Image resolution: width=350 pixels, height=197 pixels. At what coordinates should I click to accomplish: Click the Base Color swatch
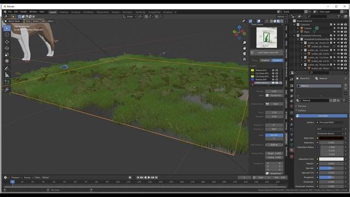[331, 138]
